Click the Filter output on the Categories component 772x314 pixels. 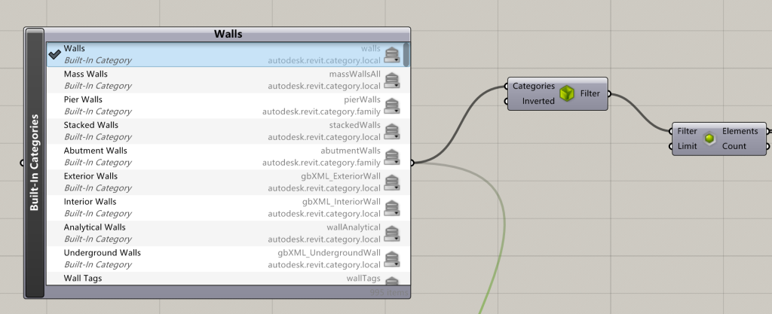click(590, 93)
